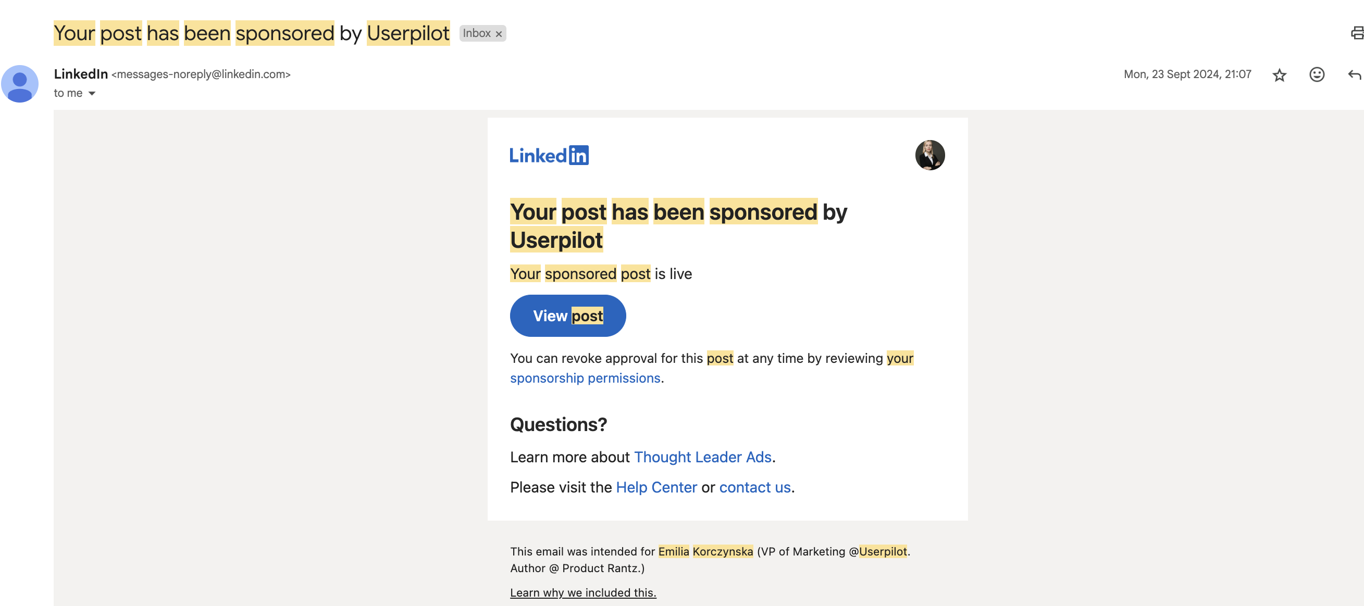Remove the Inbox label with its x
The width and height of the screenshot is (1364, 606).
(498, 33)
